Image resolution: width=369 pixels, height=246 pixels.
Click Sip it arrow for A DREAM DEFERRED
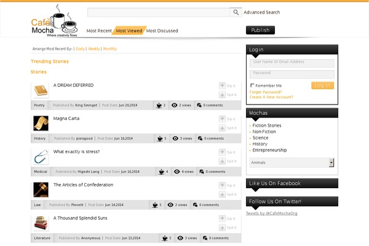(x=222, y=85)
